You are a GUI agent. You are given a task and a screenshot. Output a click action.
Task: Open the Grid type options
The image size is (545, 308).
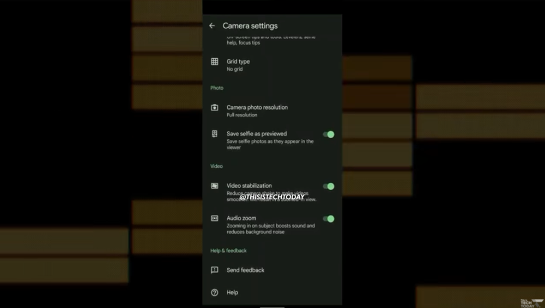pyautogui.click(x=238, y=61)
